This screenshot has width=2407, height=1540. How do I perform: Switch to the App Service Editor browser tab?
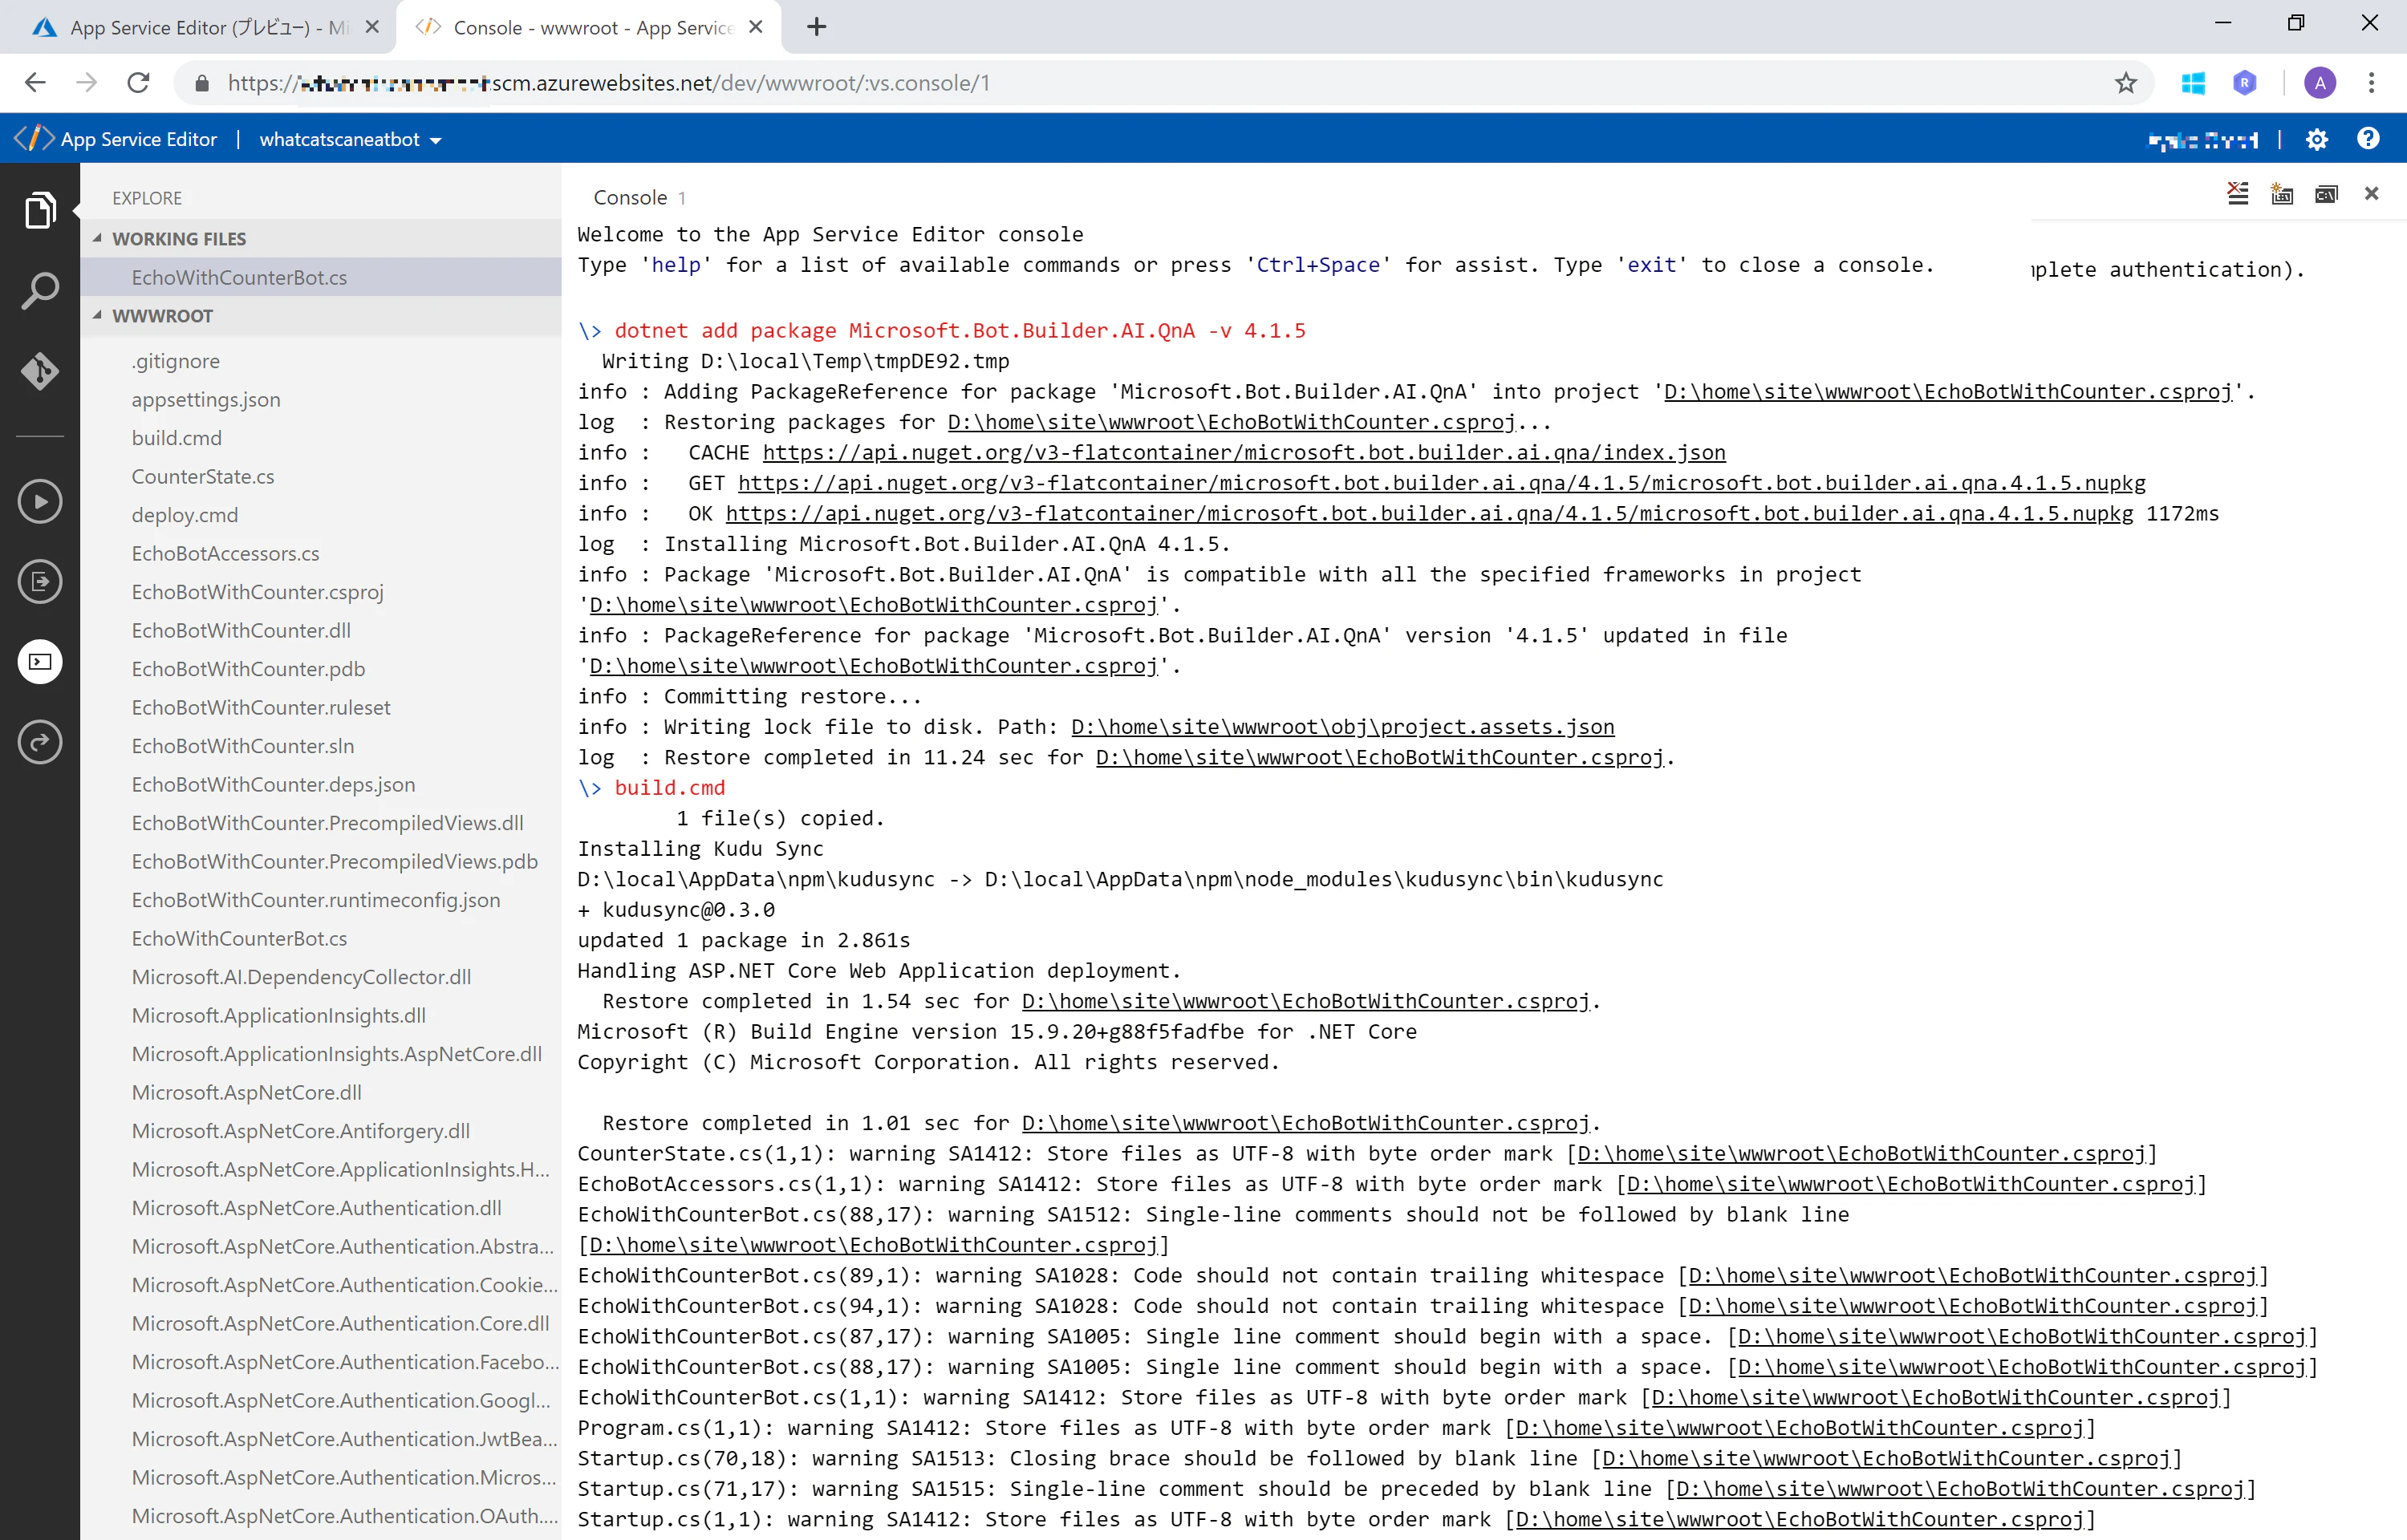tap(198, 27)
